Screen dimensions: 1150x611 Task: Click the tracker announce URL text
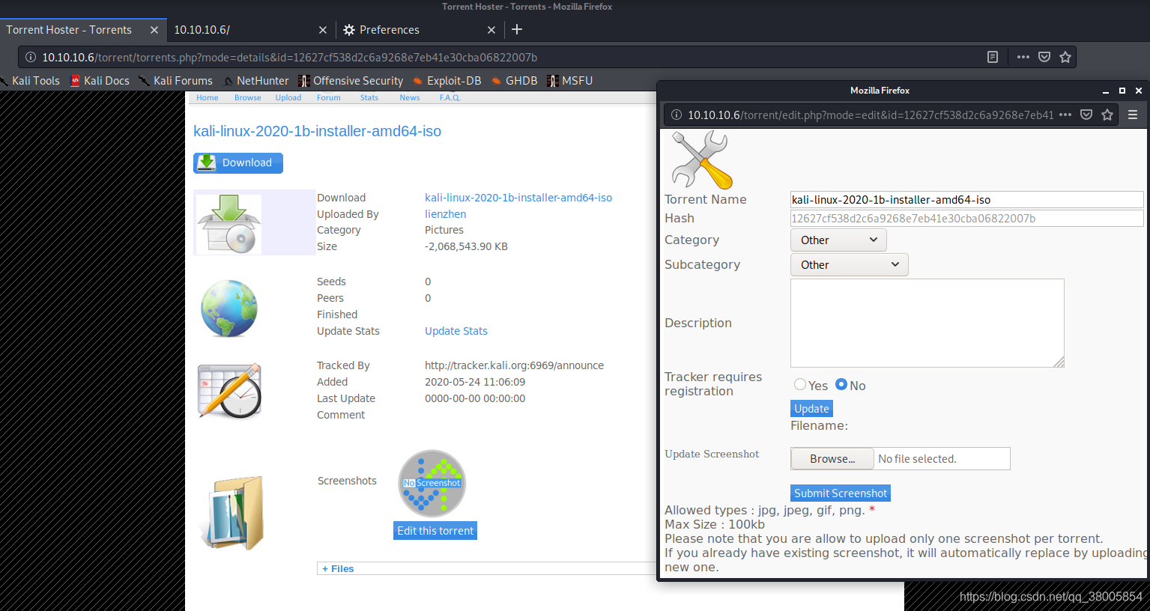point(514,365)
